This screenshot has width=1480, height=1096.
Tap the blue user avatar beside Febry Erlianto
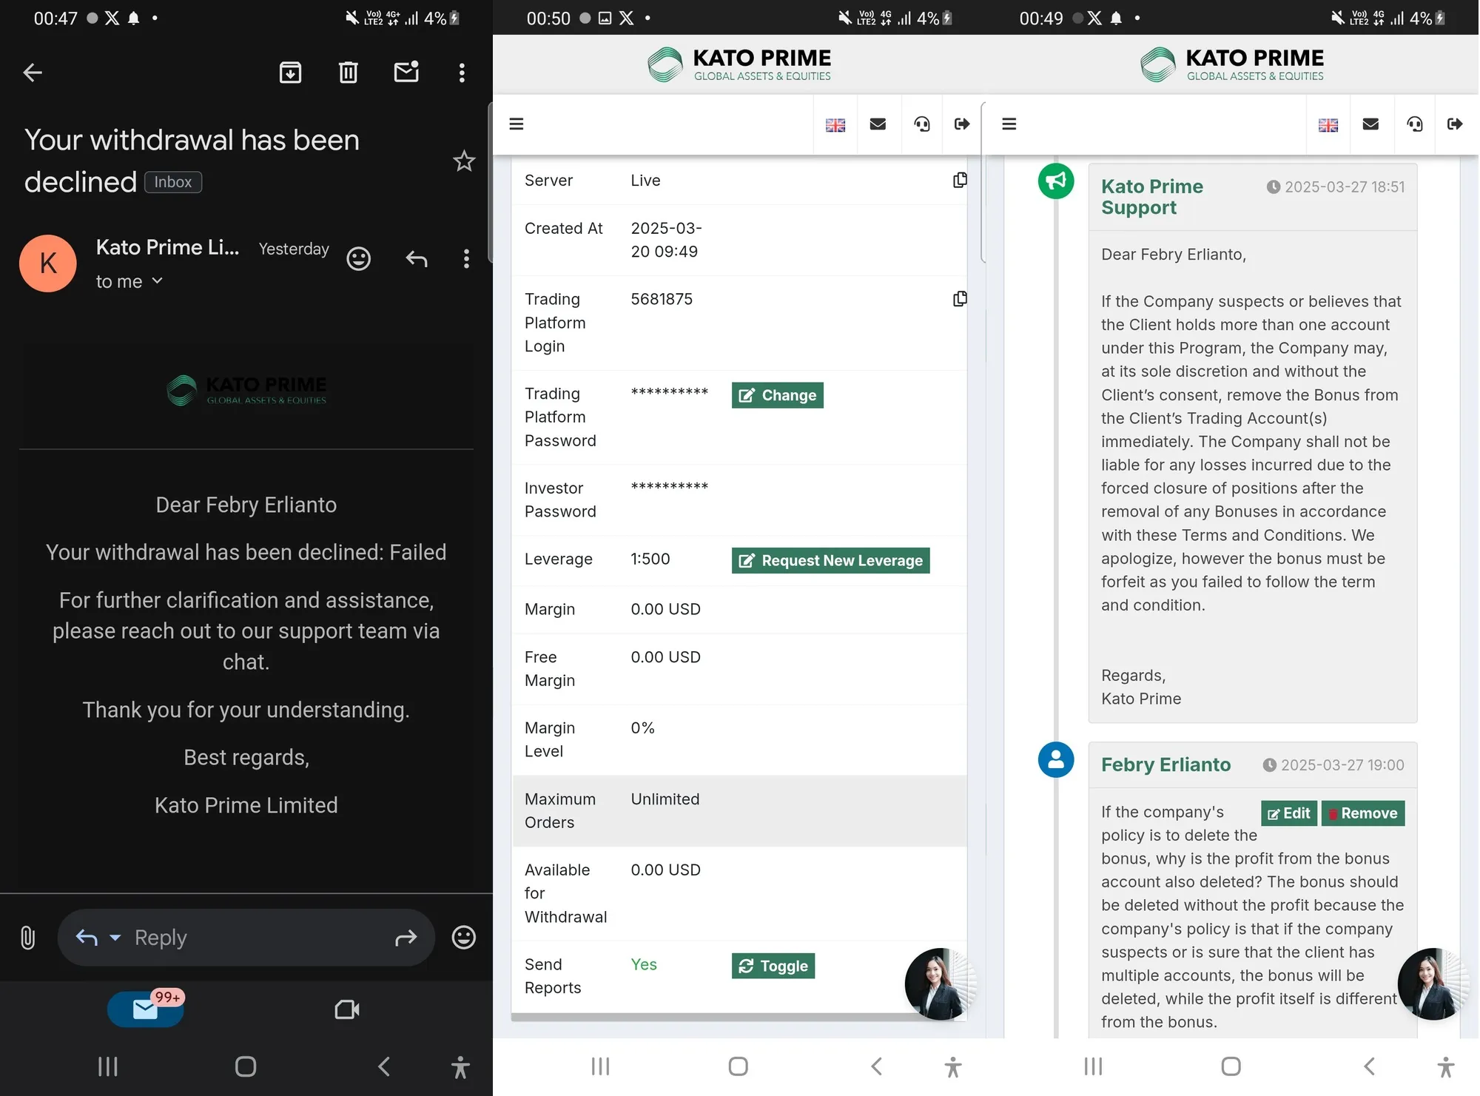pyautogui.click(x=1056, y=759)
